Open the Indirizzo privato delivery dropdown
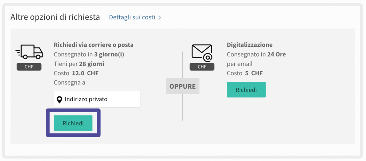This screenshot has width=366, height=161. tap(97, 99)
